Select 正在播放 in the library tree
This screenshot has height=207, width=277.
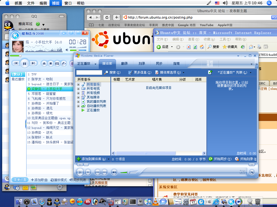(93, 110)
